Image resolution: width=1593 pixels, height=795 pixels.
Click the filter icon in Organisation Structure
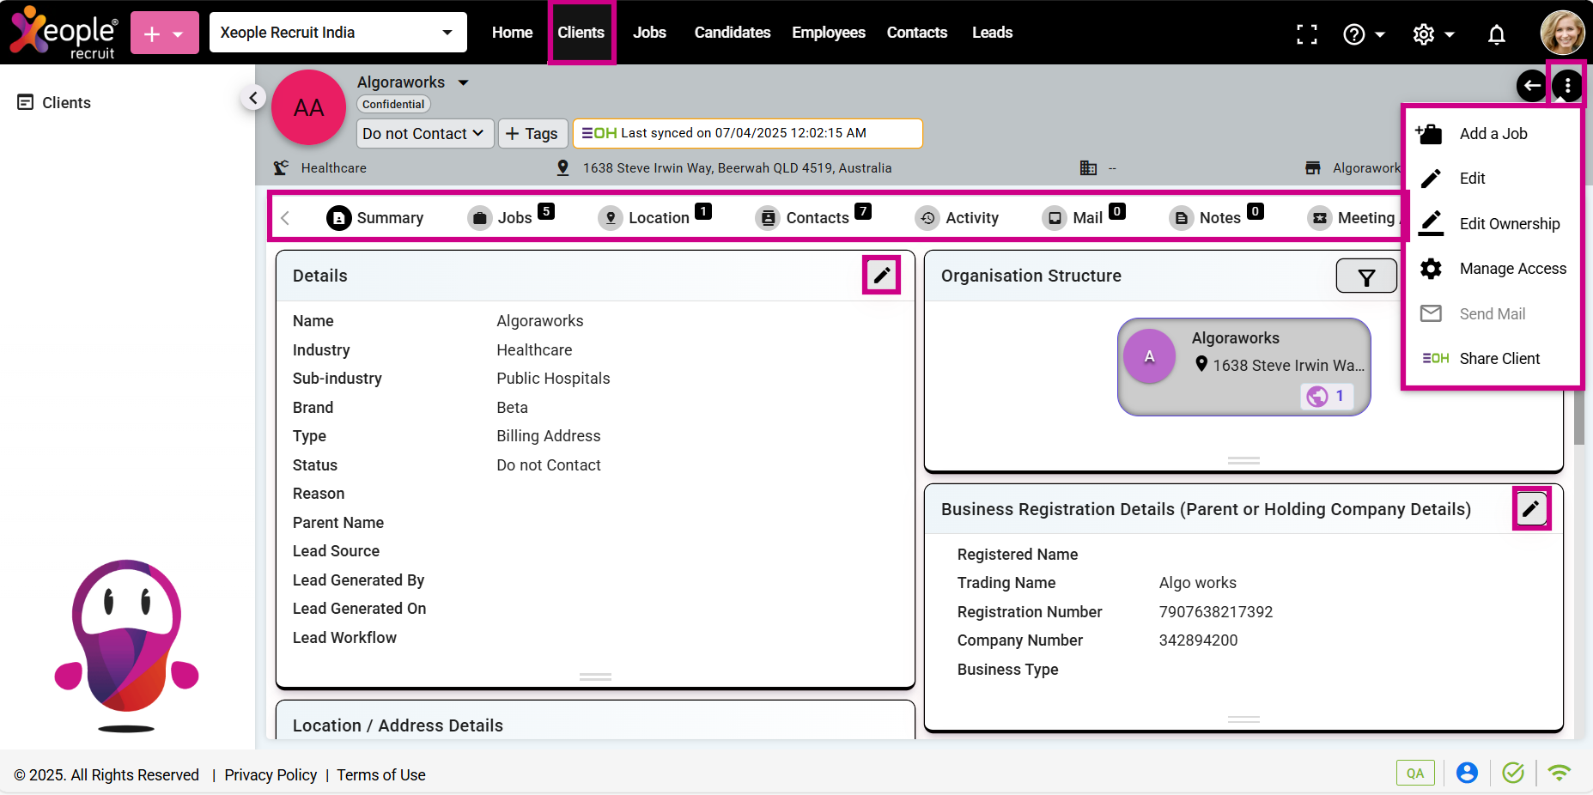click(x=1365, y=276)
